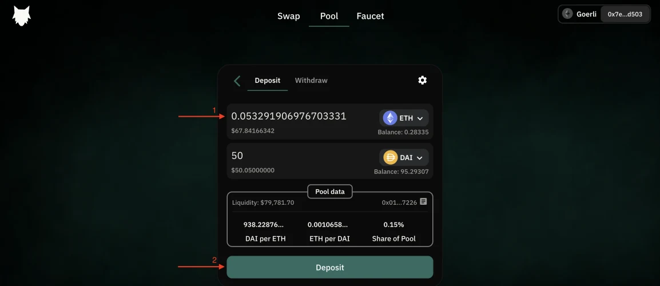This screenshot has height=286, width=660.
Task: Switch to the Withdraw tab
Action: point(311,80)
